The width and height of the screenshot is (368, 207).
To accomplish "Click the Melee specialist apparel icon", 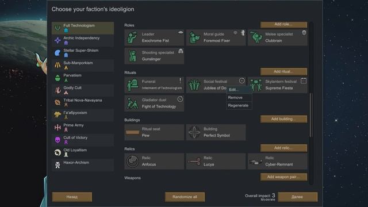I will (304, 33).
